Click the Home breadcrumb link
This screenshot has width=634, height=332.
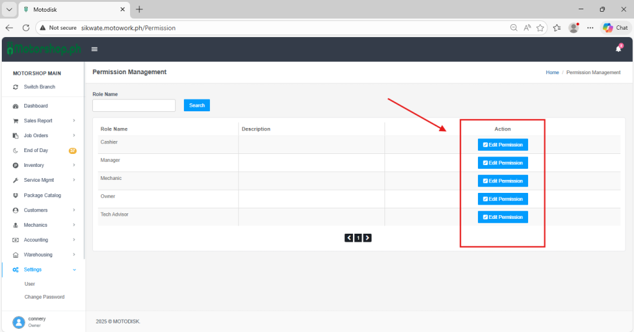pos(552,72)
